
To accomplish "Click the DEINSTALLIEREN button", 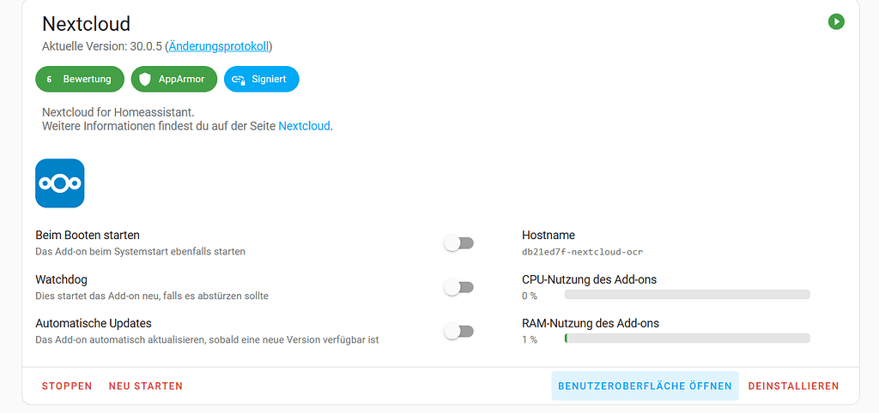I will (793, 386).
